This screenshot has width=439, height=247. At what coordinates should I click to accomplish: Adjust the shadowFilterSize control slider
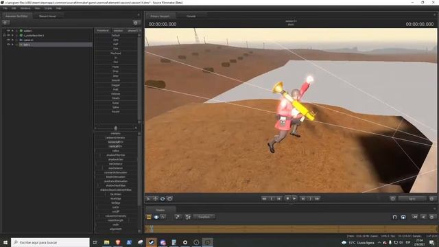[x=116, y=155]
